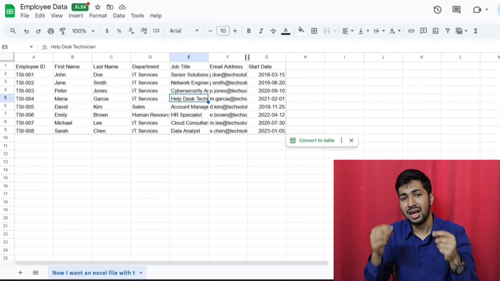The width and height of the screenshot is (500, 281).
Task: Click the font size field showing 10
Action: click(x=222, y=31)
